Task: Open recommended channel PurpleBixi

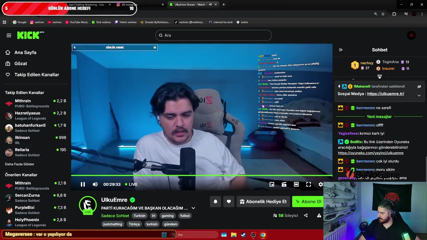Action: 35,210
